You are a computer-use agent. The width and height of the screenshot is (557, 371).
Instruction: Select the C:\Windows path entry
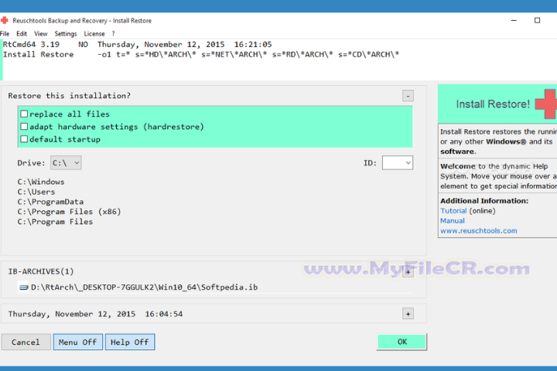click(41, 182)
